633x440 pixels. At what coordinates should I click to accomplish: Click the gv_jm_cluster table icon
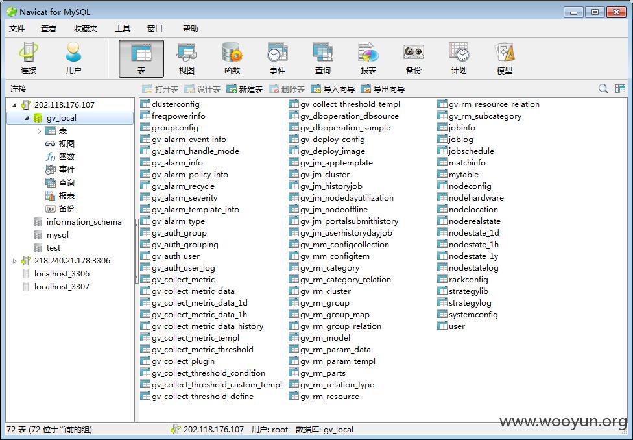click(x=294, y=175)
